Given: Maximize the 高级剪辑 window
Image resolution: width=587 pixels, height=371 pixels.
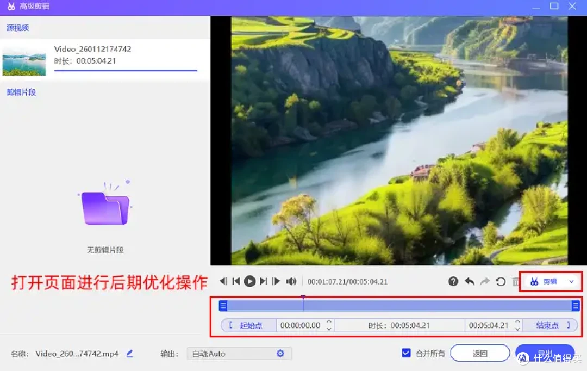Looking at the screenshot, I should point(554,6).
